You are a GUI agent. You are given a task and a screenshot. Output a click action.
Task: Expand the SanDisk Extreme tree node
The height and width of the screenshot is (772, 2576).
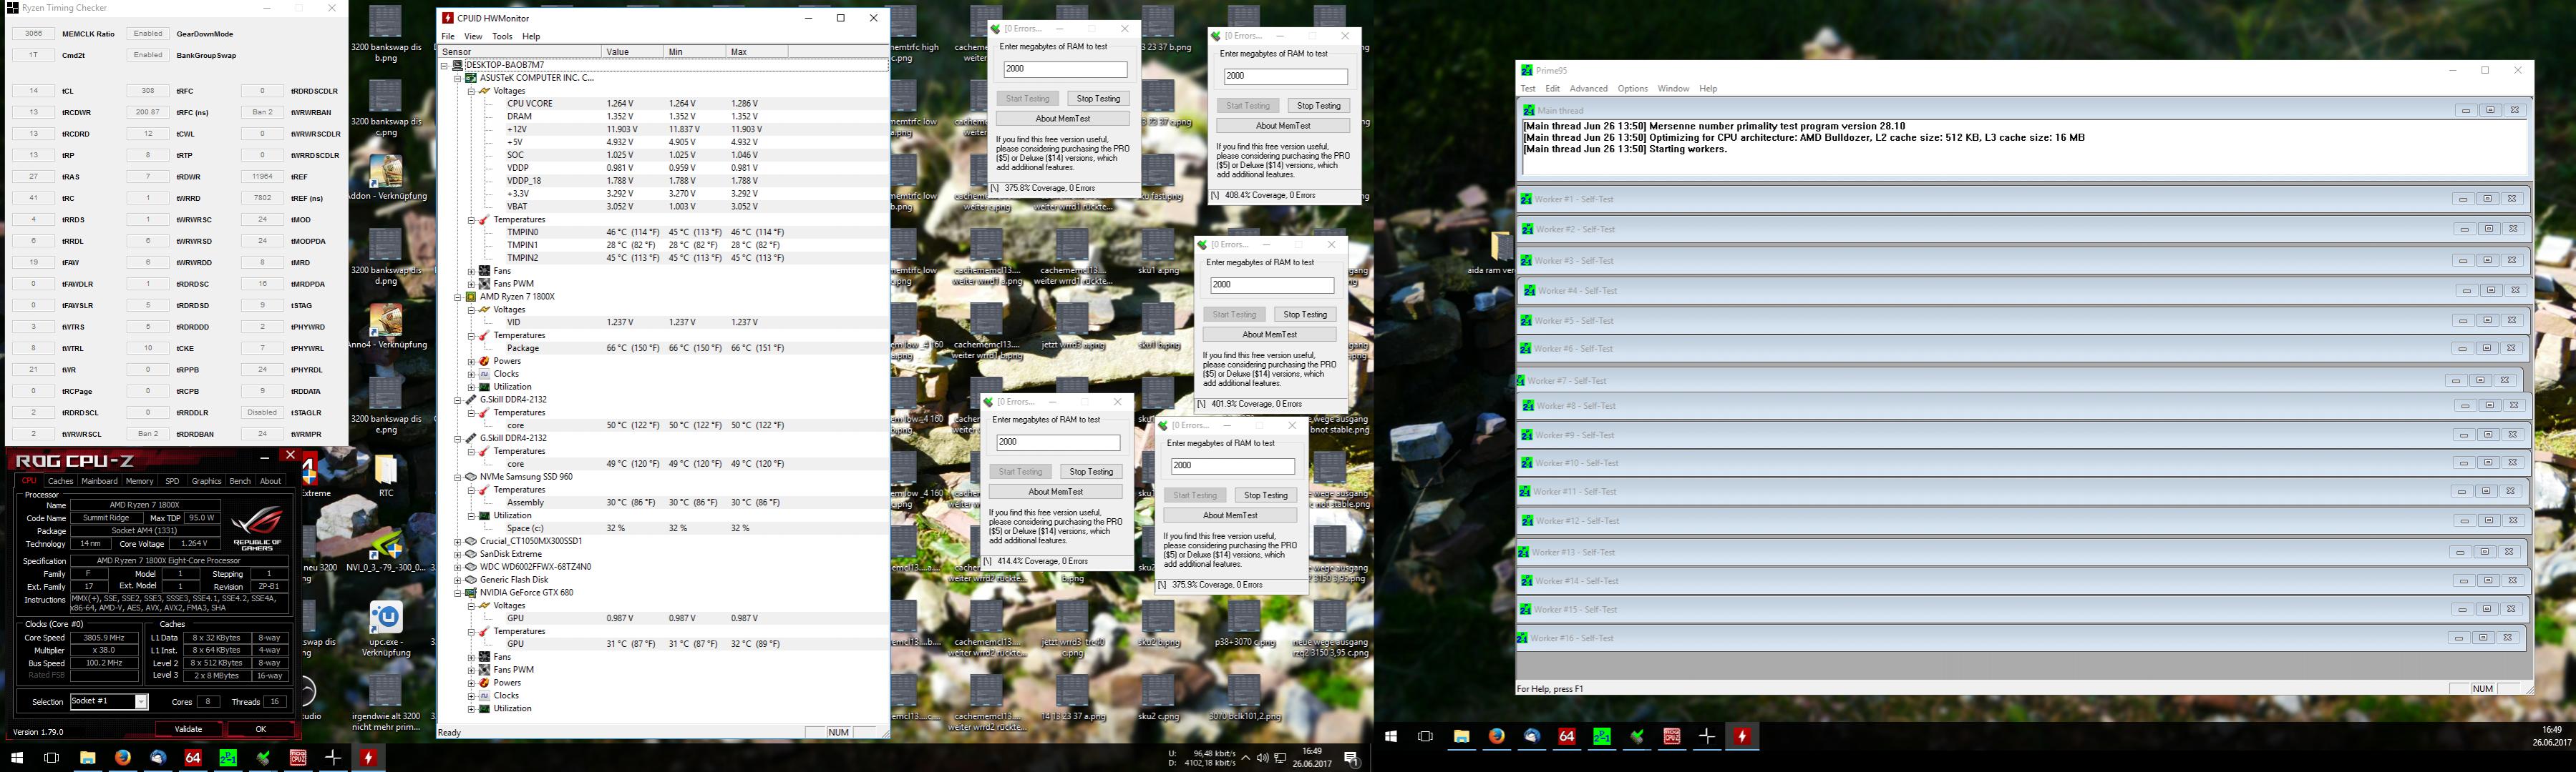click(458, 554)
